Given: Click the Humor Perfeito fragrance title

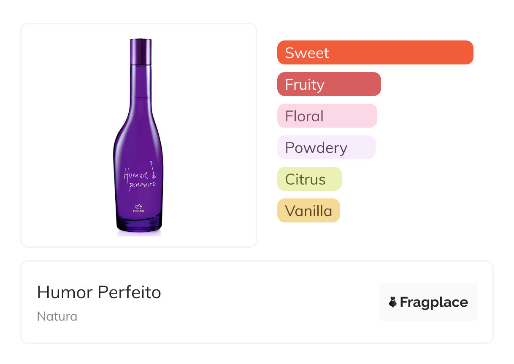Looking at the screenshot, I should pyautogui.click(x=99, y=292).
